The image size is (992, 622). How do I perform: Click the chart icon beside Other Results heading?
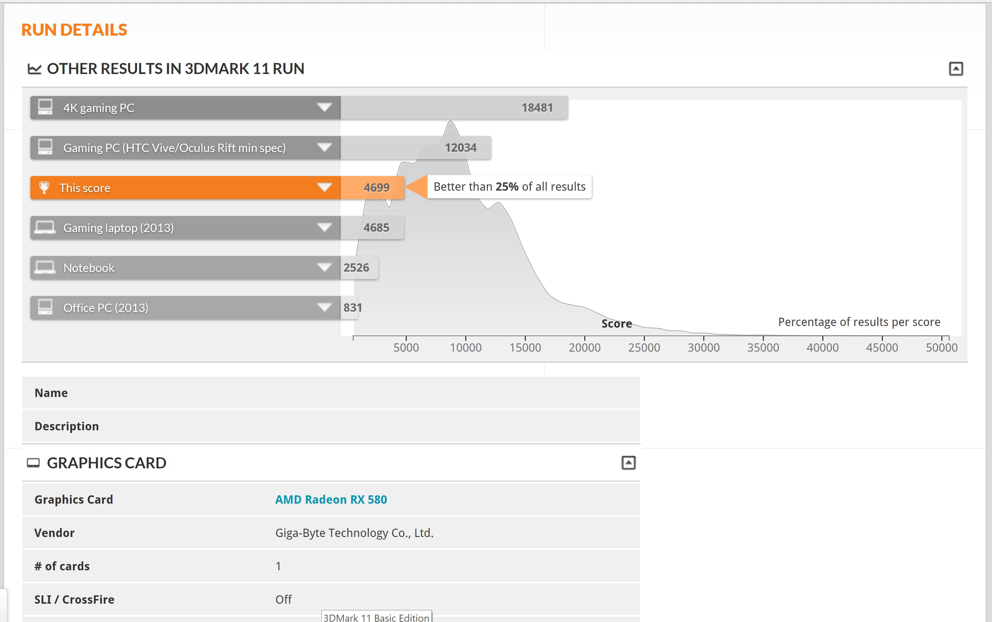coord(34,69)
